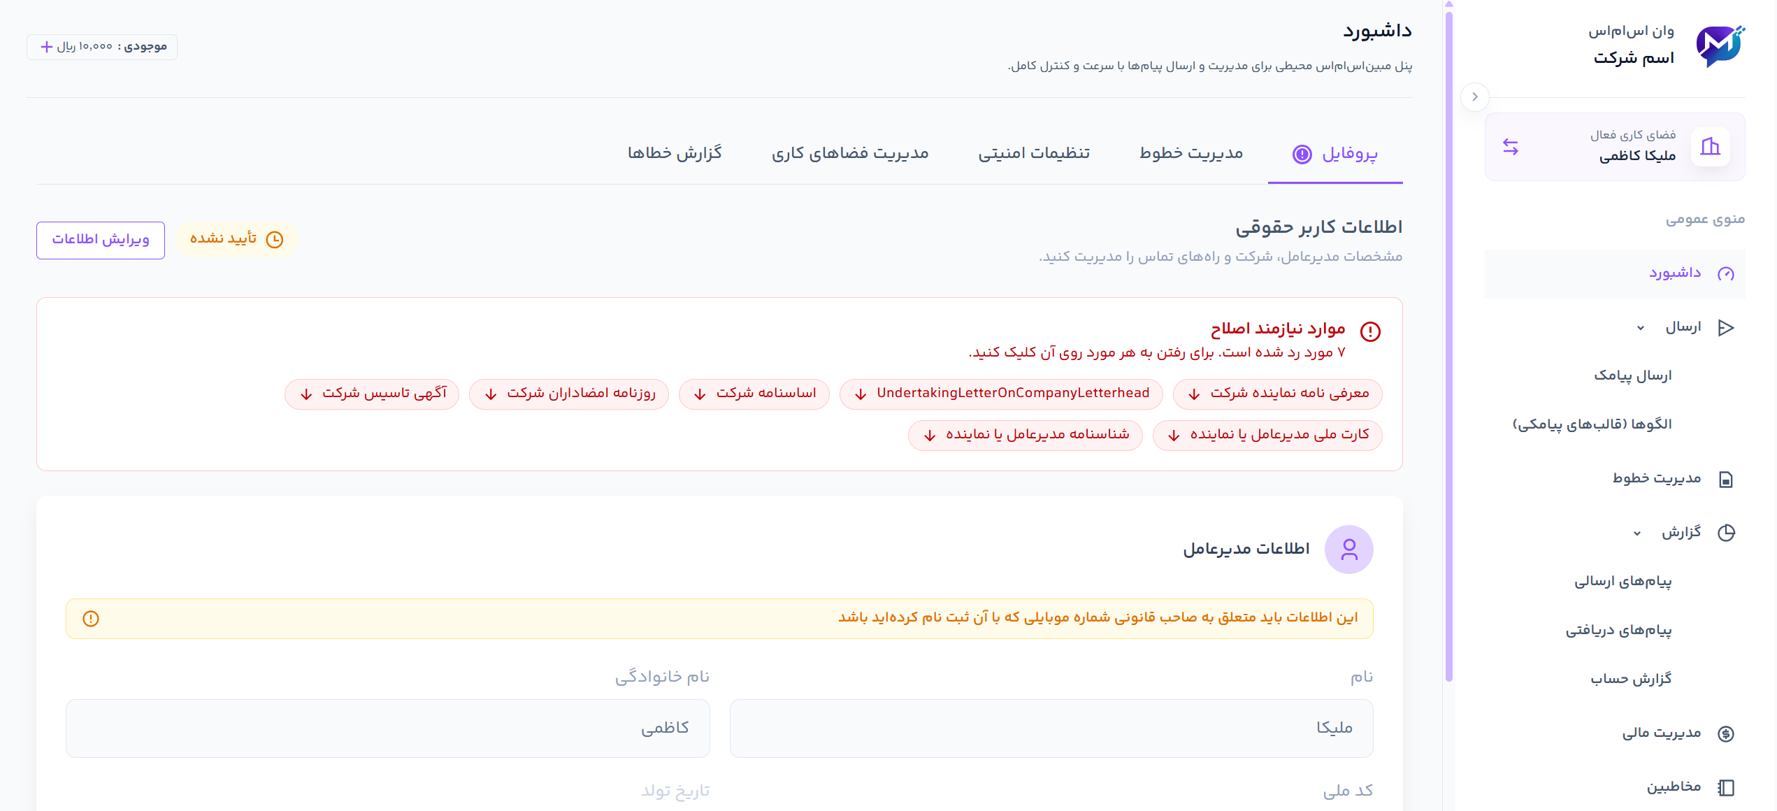Click the red warning icon beside موارد نیازمند اصلاح
This screenshot has width=1777, height=811.
1370,331
